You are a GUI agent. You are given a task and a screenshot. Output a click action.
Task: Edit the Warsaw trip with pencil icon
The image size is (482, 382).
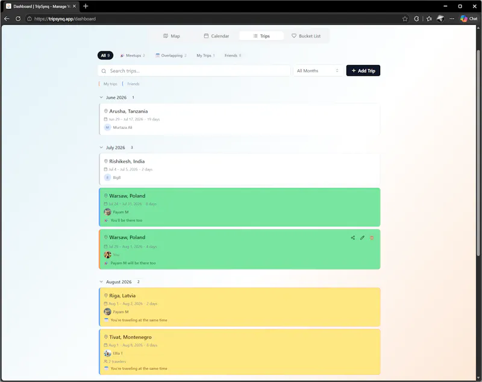click(363, 237)
